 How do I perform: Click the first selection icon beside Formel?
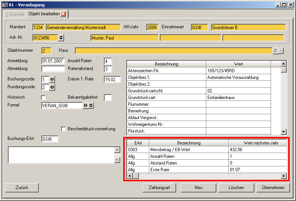(x=85, y=106)
